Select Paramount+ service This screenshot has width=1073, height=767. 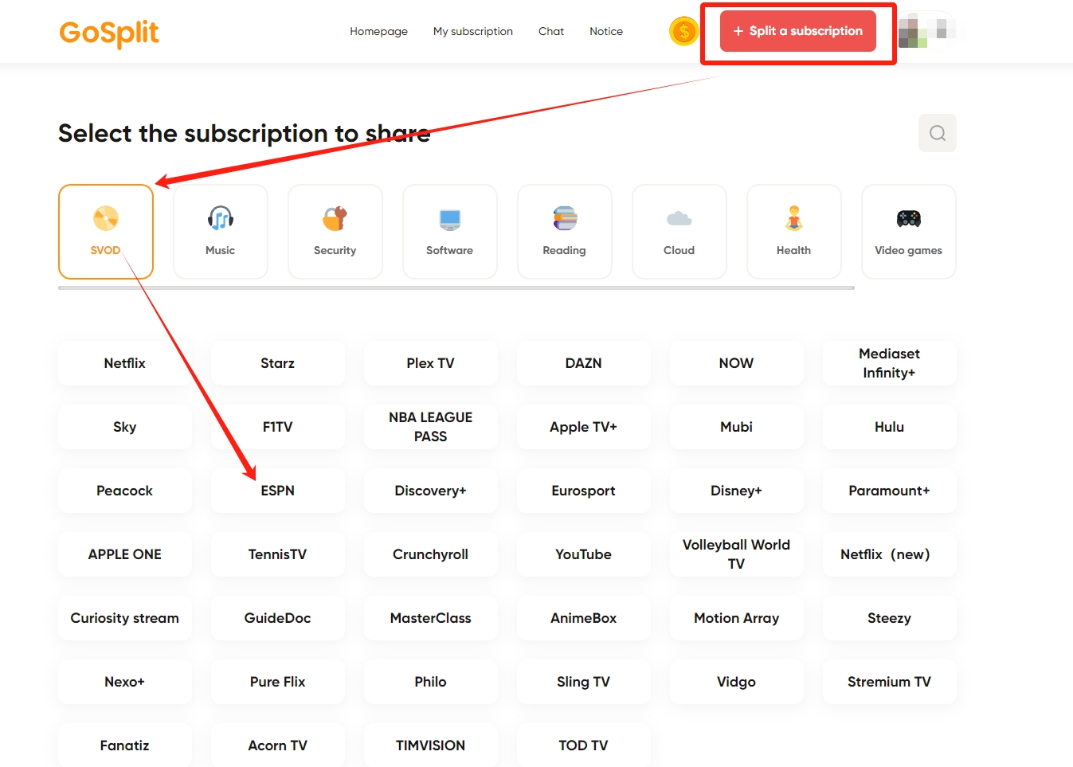click(x=890, y=491)
